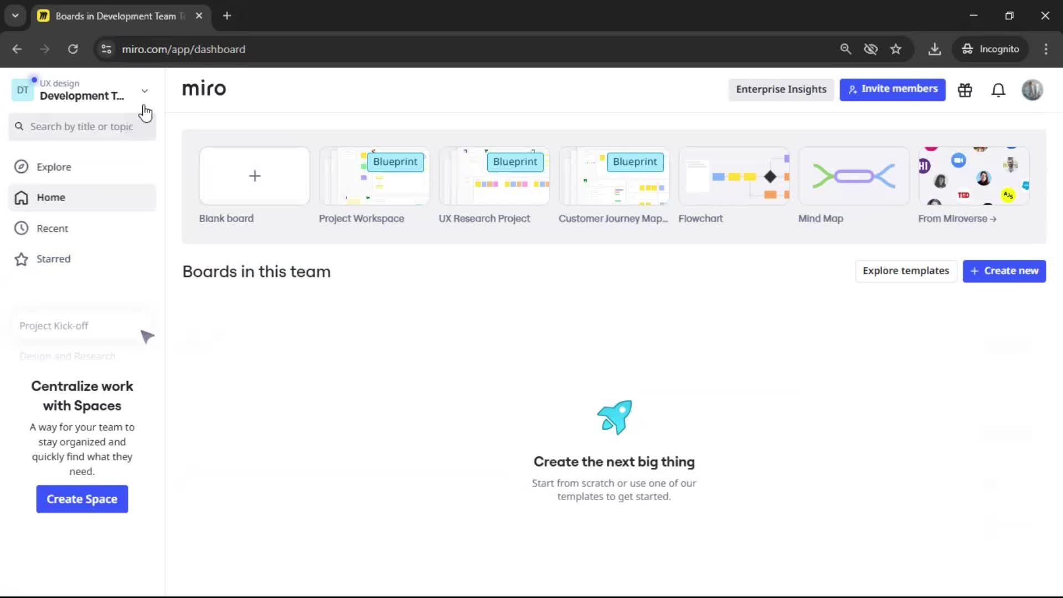Expand the Development Team switcher chevron
1063x598 pixels.
[145, 91]
